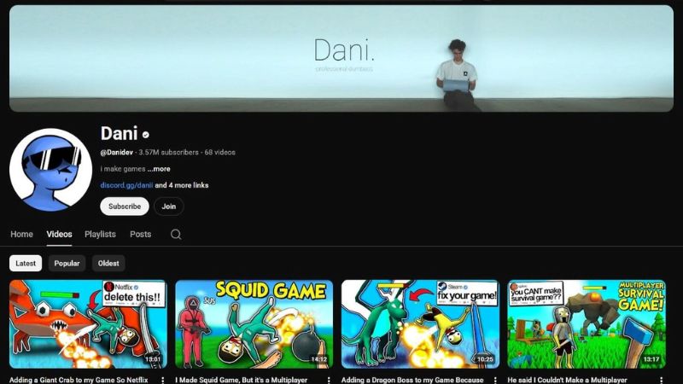Switch to the Playlists tab
Image resolution: width=683 pixels, height=384 pixels.
[x=100, y=234]
